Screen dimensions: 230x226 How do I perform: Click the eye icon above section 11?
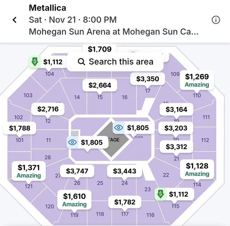pyautogui.click(x=72, y=143)
